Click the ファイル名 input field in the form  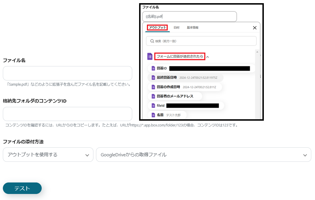coord(68,73)
